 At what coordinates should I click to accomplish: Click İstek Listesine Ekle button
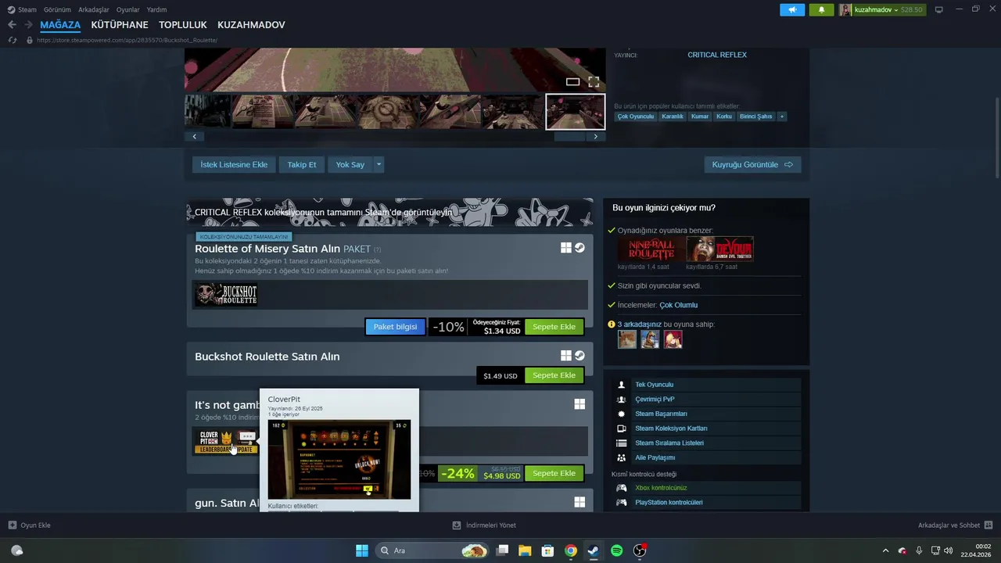pyautogui.click(x=234, y=164)
